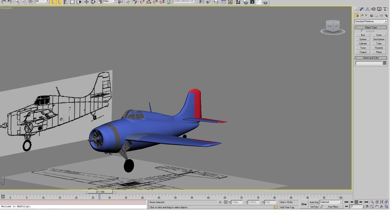This screenshot has width=391, height=220.
Task: Select the Cameras category icon
Action: 371,16
